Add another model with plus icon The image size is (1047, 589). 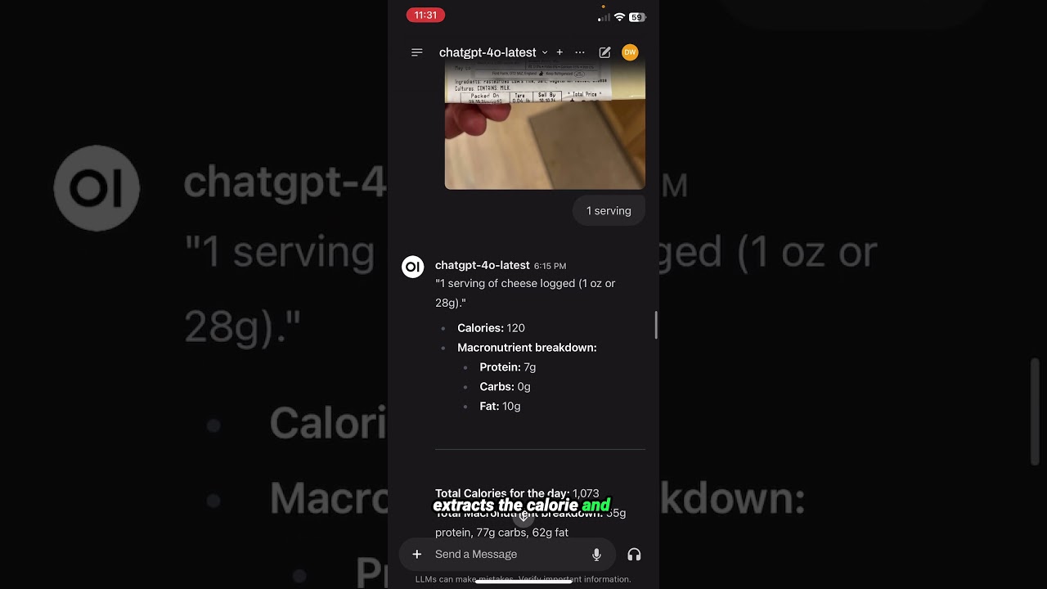pos(559,52)
